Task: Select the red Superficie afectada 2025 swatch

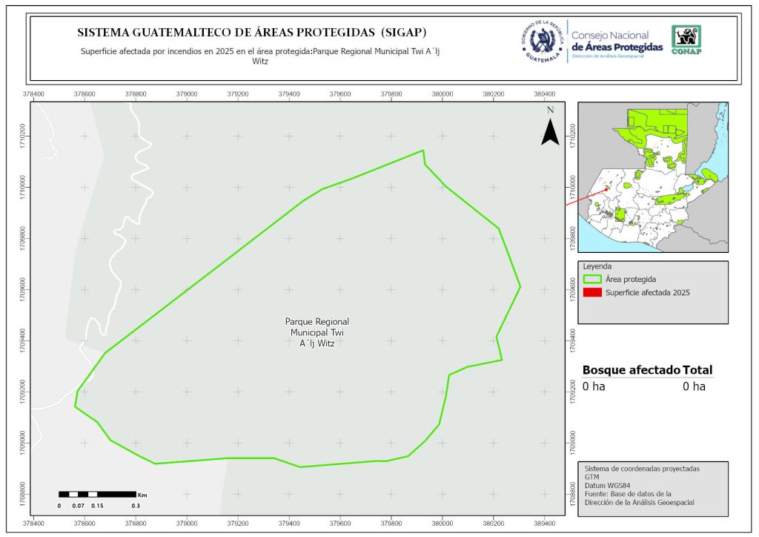Action: [592, 293]
